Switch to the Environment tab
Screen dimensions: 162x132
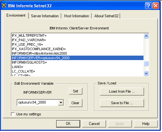click(16, 15)
